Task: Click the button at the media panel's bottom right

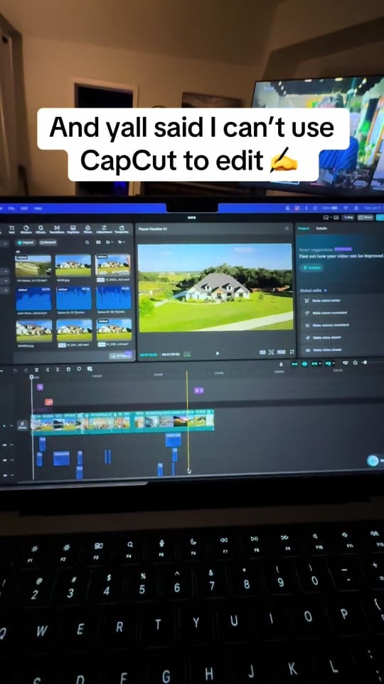Action: coord(119,356)
